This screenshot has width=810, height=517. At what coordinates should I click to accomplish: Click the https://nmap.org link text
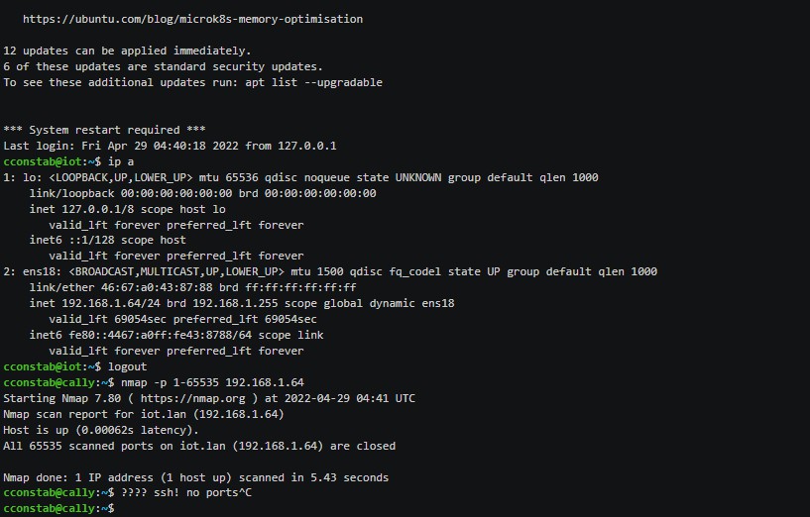[x=192, y=398]
